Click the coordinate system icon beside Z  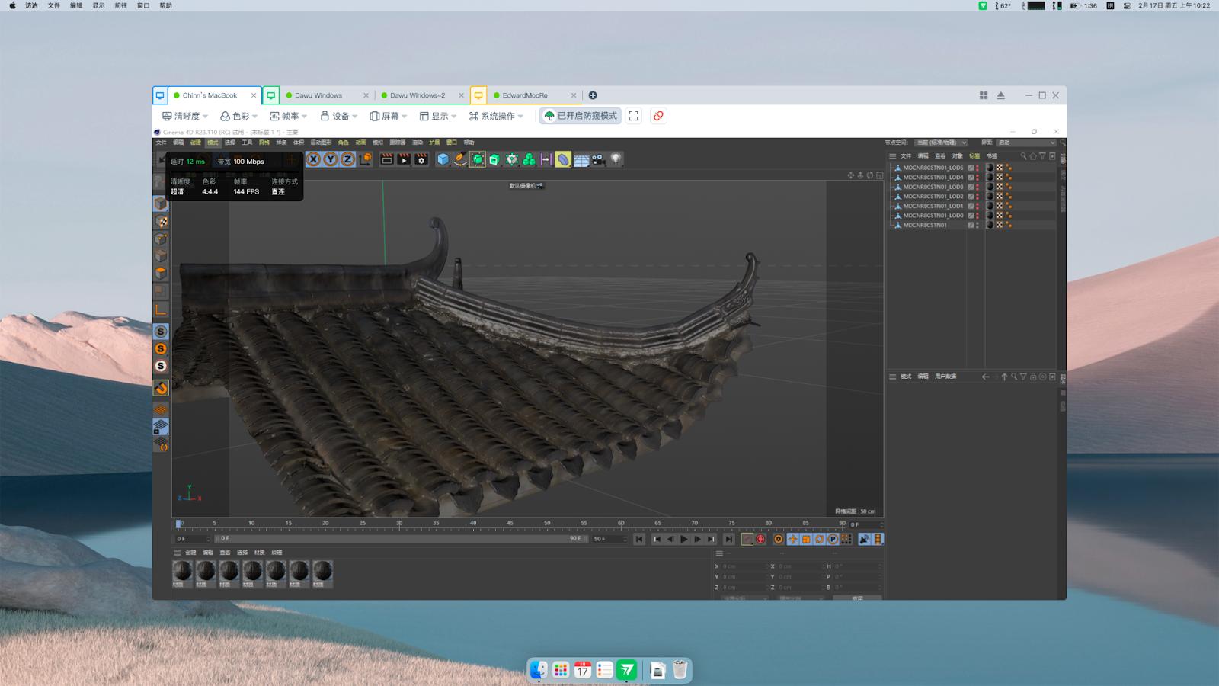click(366, 159)
